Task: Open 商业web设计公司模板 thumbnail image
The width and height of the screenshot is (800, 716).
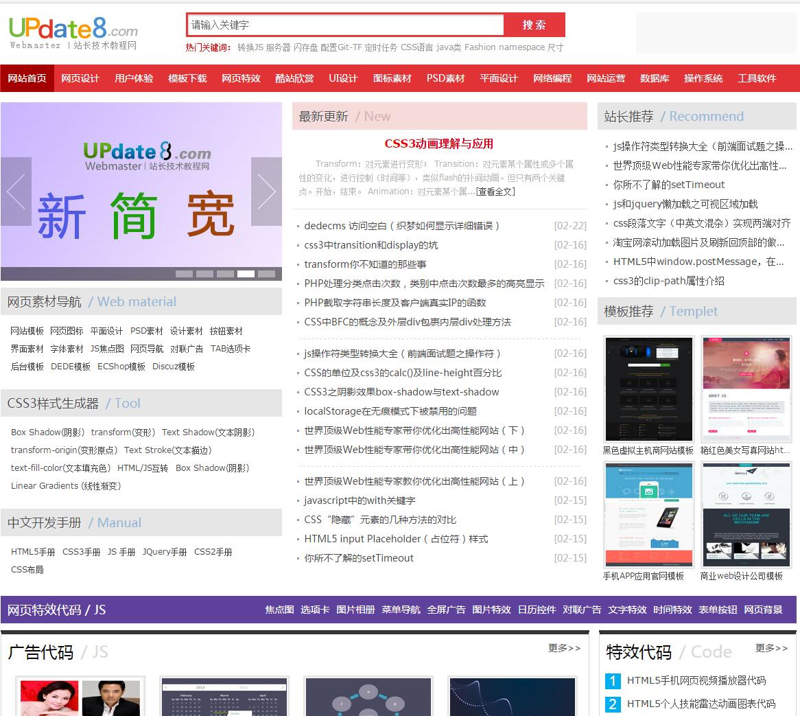Action: coord(746,515)
